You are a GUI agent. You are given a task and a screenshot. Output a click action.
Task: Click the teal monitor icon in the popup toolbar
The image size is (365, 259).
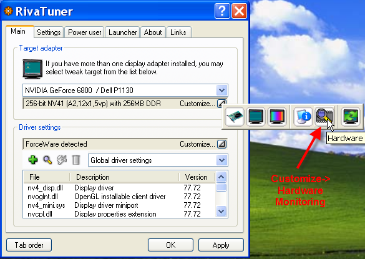[x=256, y=116]
